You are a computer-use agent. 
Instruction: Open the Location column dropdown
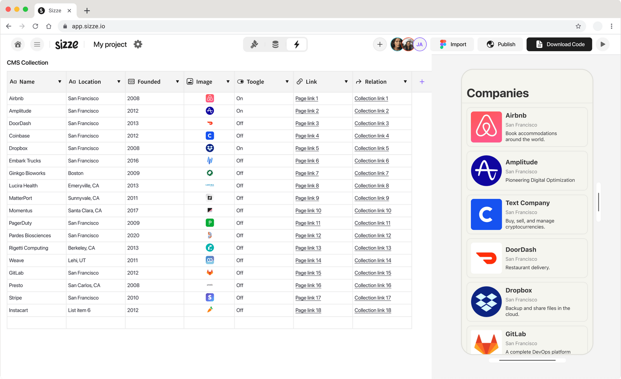pos(119,82)
